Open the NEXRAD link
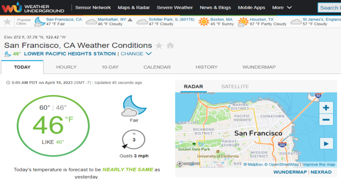 tap(321, 172)
